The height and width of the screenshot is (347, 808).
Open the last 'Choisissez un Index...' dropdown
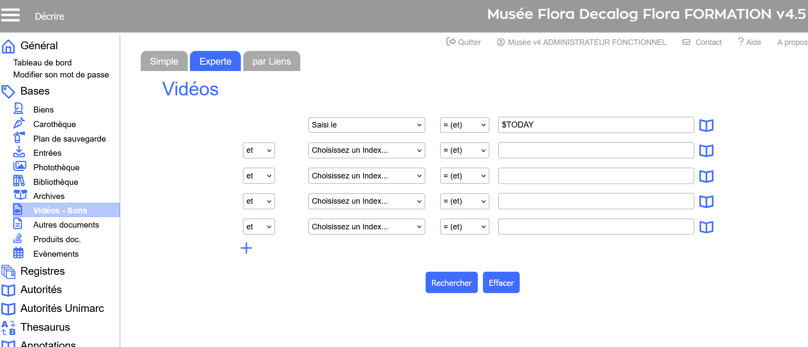(366, 227)
